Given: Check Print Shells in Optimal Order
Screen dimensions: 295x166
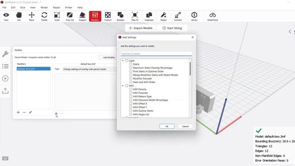Looking at the screenshot, I should point(131,71).
